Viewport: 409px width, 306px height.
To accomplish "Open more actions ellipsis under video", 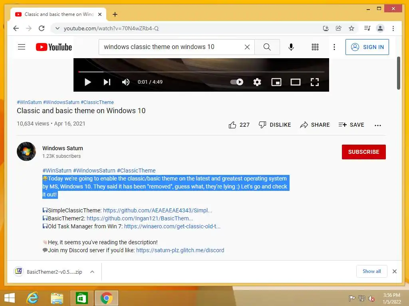I will click(378, 125).
